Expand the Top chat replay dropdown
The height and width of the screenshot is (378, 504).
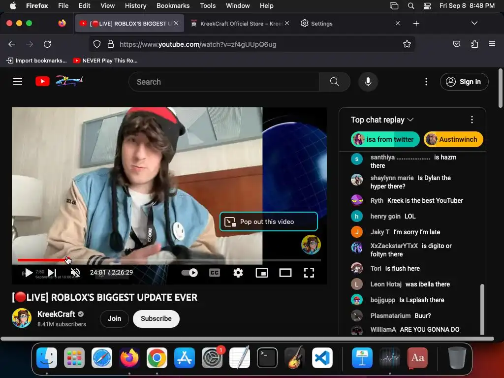click(x=382, y=120)
